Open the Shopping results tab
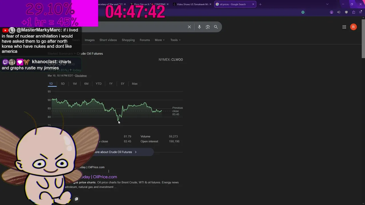Screen dimensions: 365x205 click(128, 40)
